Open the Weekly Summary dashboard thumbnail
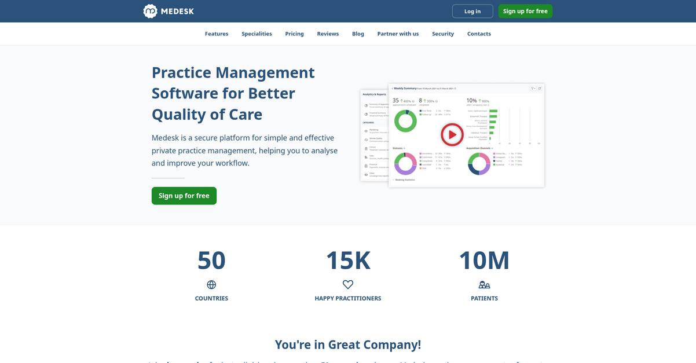696x363 pixels. point(466,135)
